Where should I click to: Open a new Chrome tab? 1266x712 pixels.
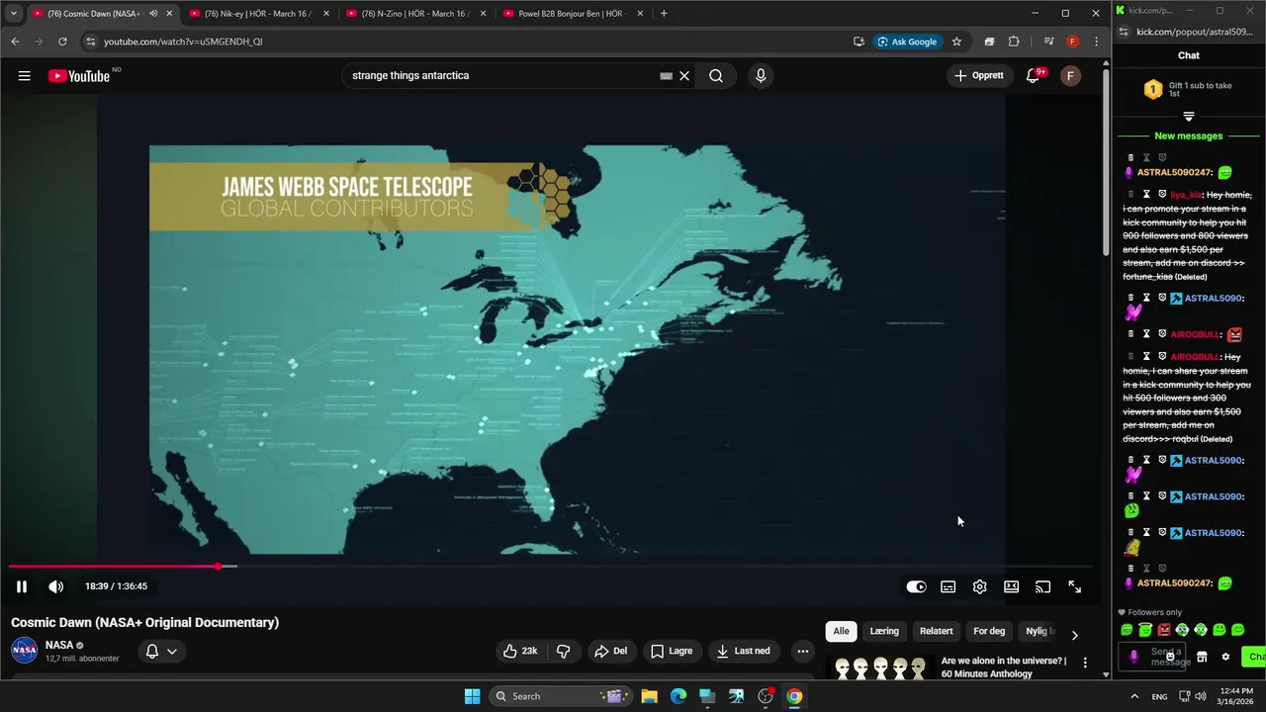[x=664, y=14]
